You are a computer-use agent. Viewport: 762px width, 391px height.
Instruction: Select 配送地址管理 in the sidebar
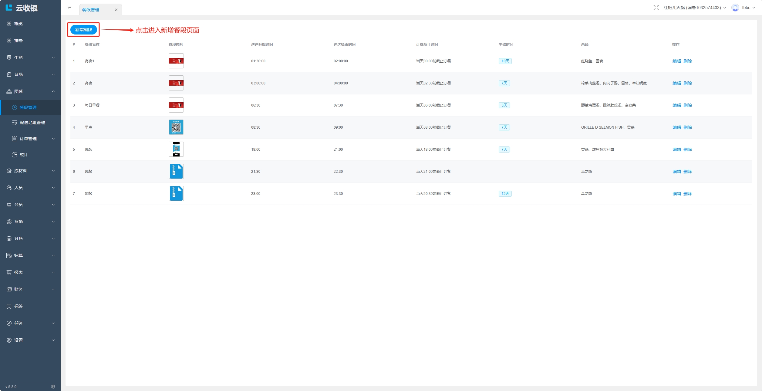32,123
